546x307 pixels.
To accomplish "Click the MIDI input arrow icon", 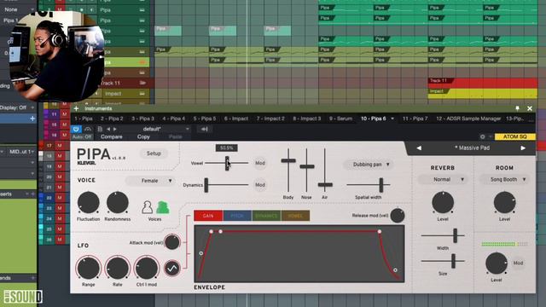I will click(205, 129).
